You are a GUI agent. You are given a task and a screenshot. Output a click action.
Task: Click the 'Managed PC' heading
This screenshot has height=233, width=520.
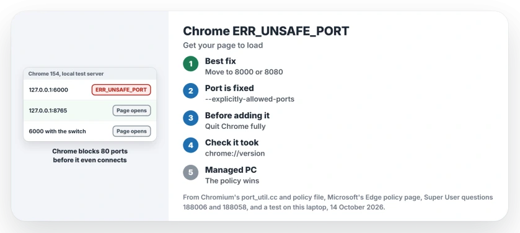click(x=231, y=170)
